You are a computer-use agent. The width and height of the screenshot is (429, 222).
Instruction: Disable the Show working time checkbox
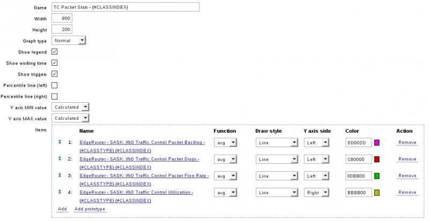55,63
